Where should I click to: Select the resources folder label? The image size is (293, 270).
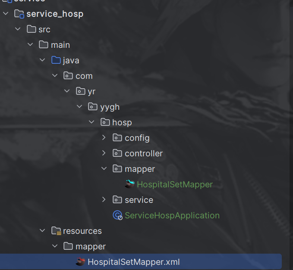[82, 231]
